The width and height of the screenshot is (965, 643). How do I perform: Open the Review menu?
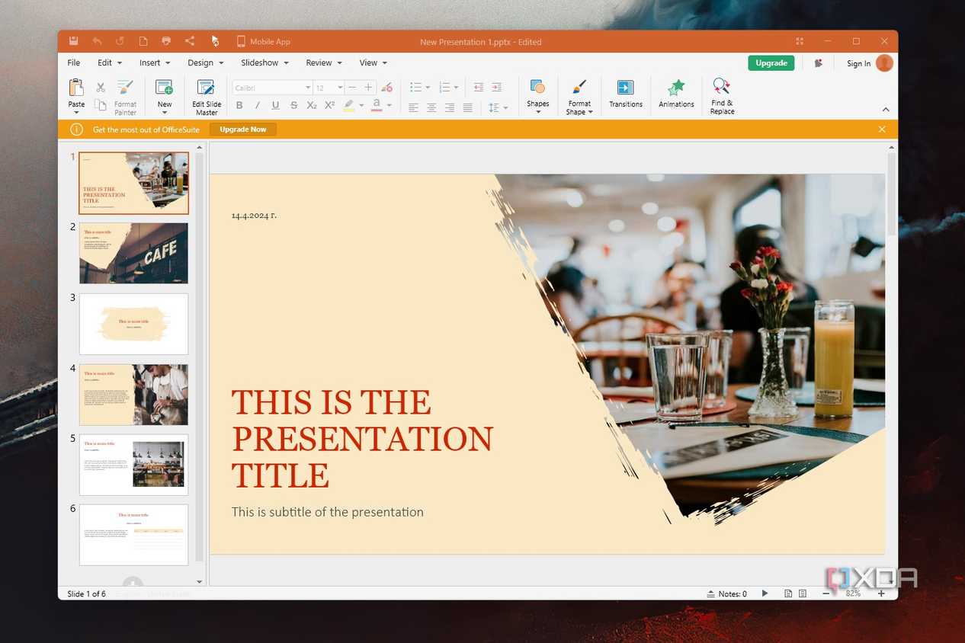point(324,62)
